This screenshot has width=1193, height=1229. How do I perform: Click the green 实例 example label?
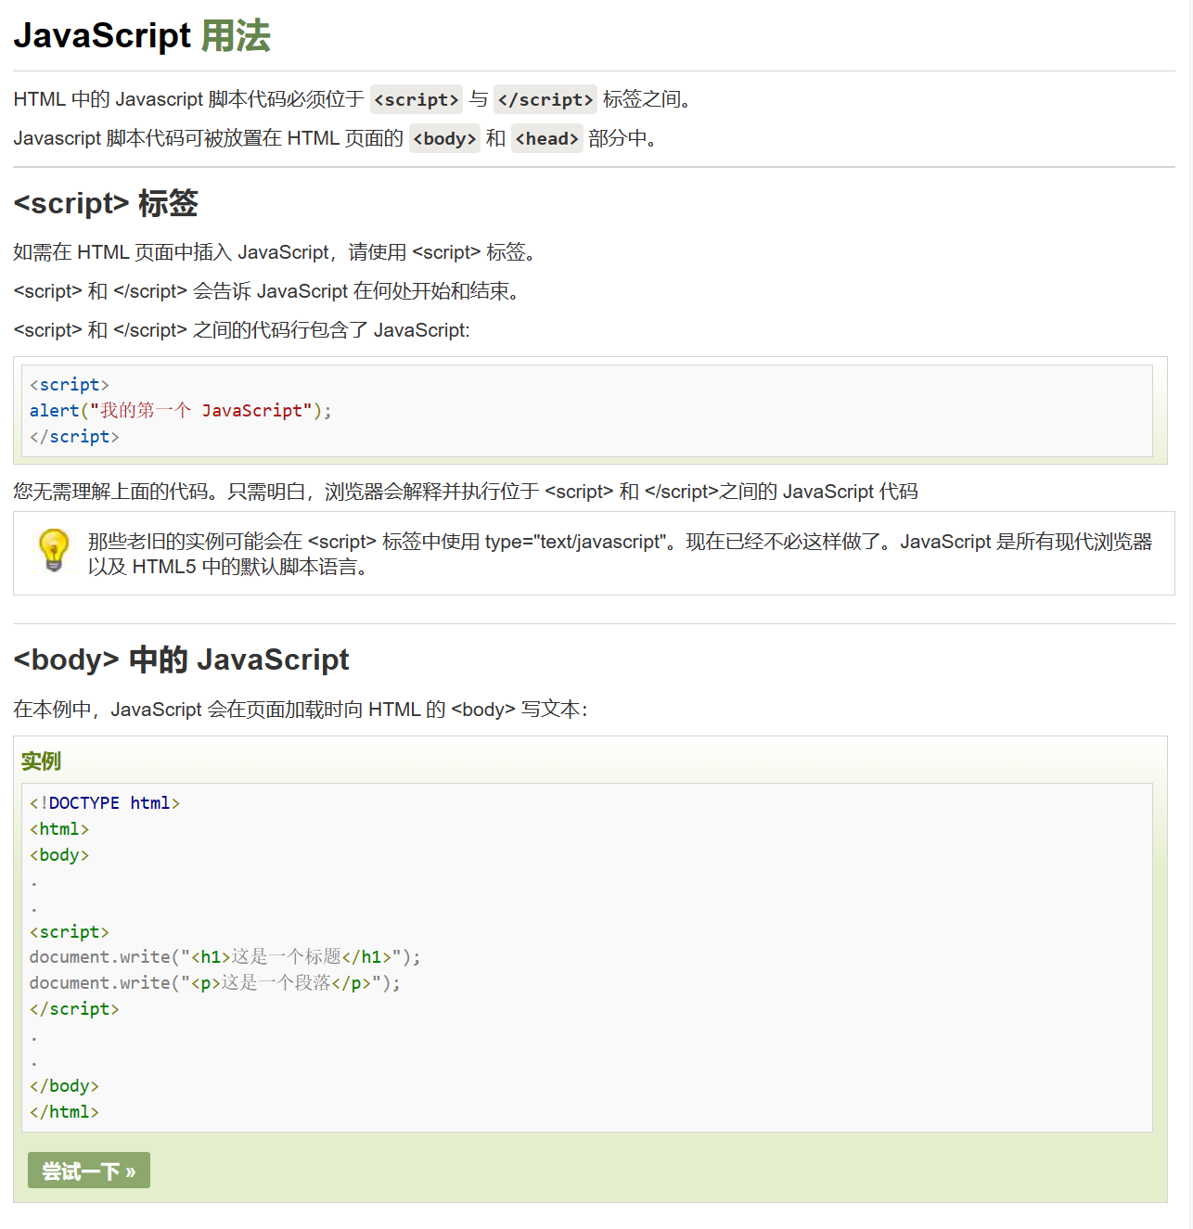(x=41, y=762)
